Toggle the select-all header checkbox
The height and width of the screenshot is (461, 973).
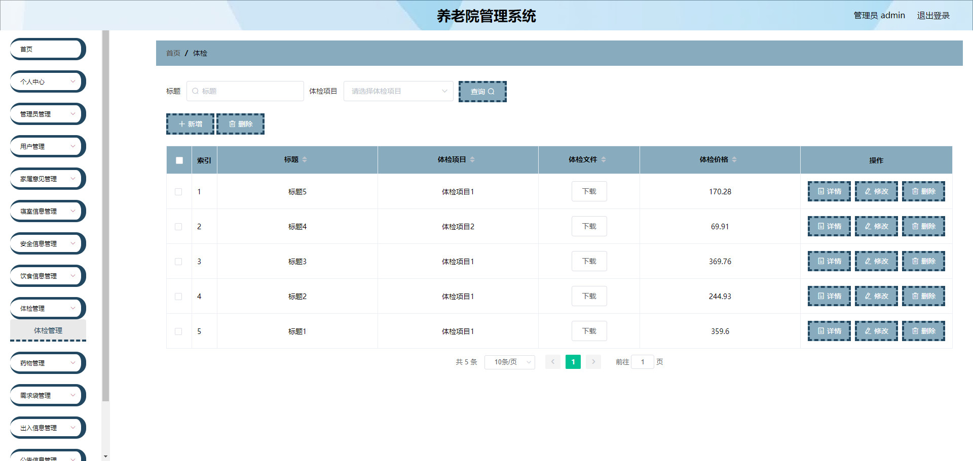(179, 160)
